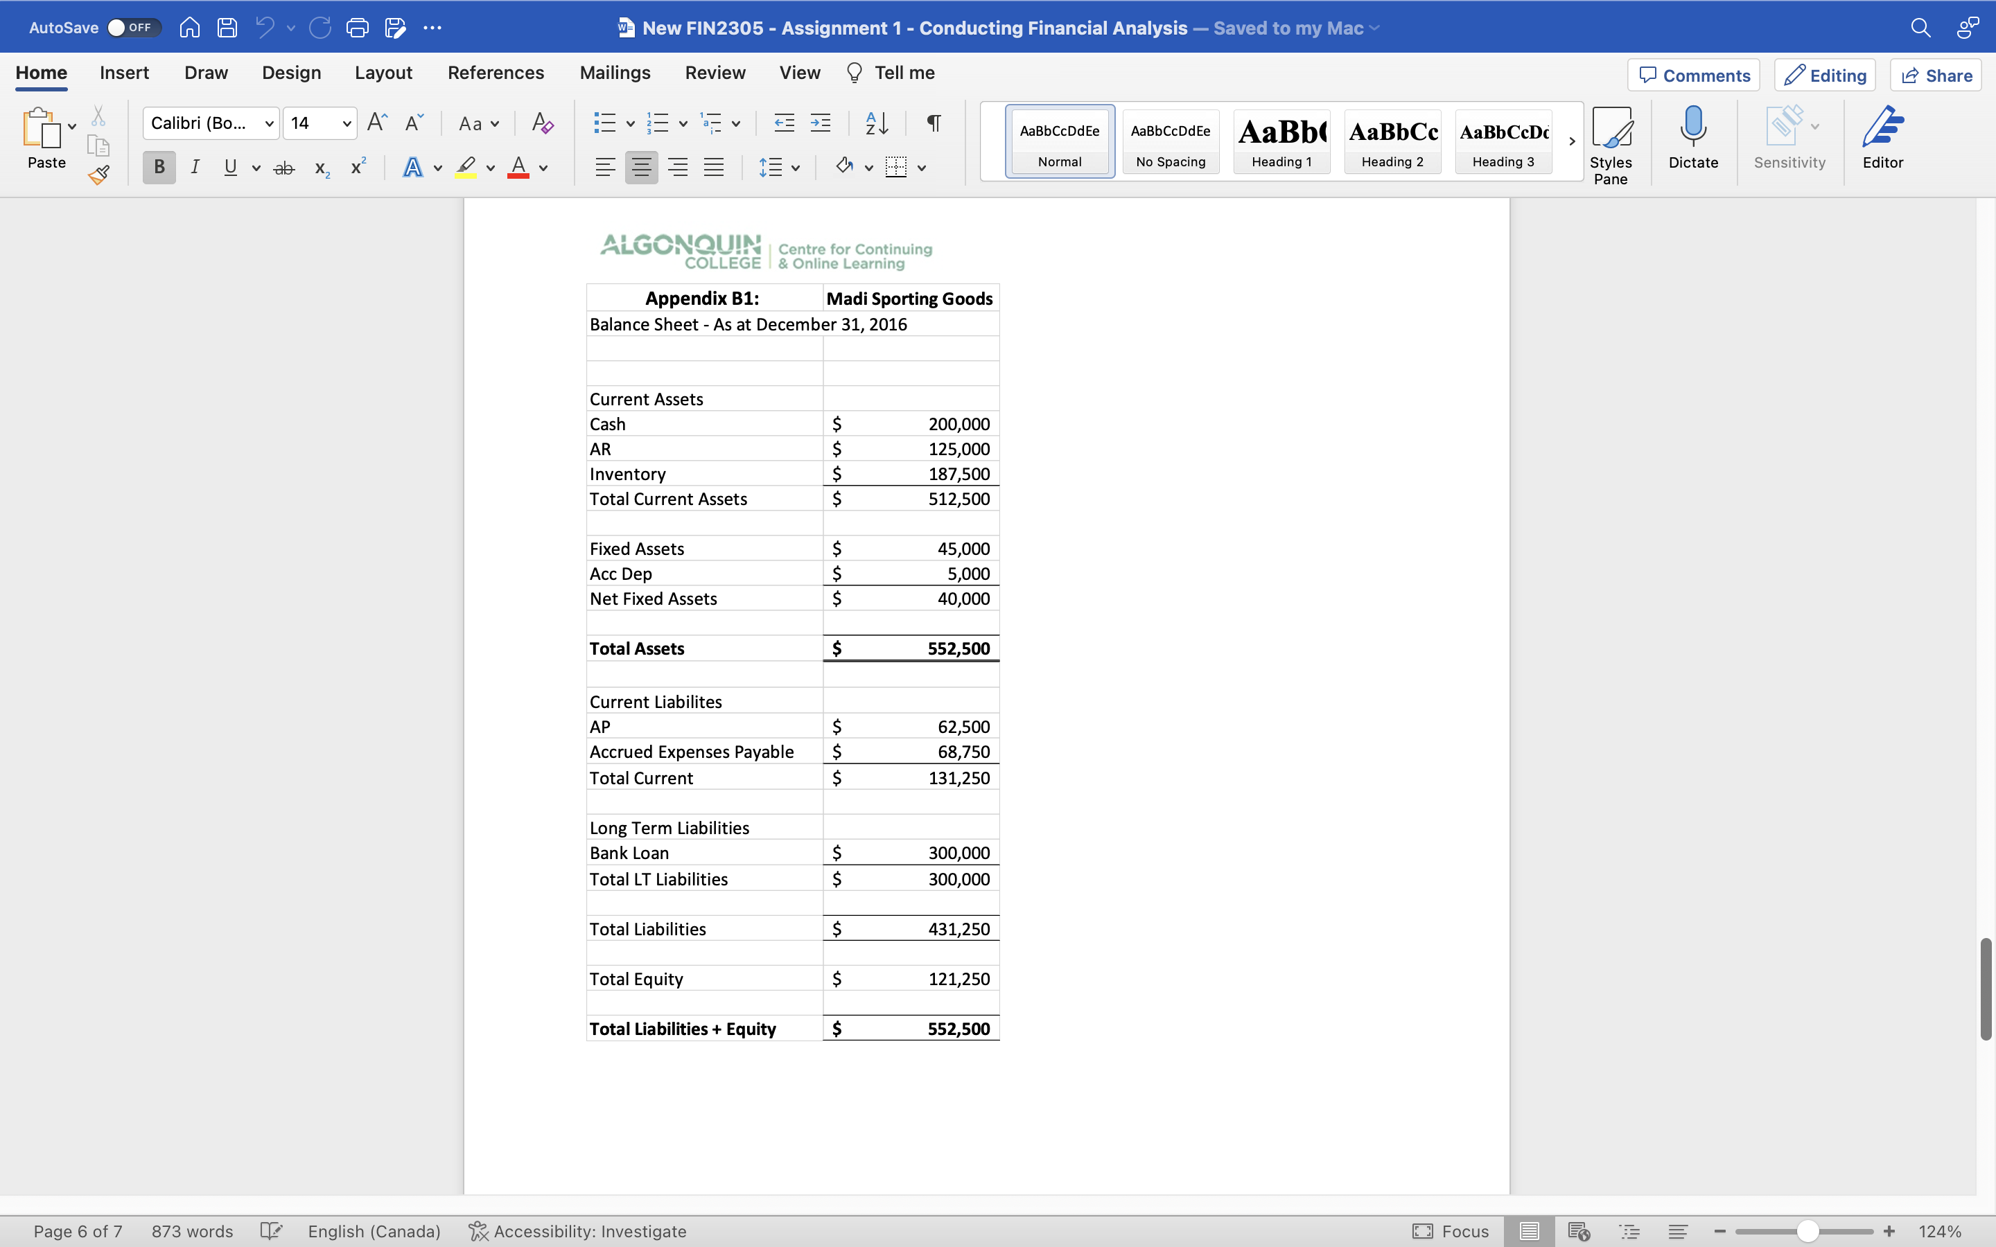Screen dimensions: 1996x1247
Task: Expand the styles gallery arrow
Action: pos(1571,141)
